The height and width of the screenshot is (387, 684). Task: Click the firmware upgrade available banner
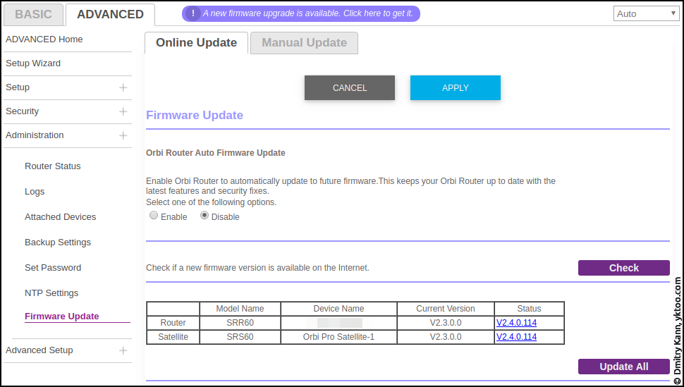point(301,13)
